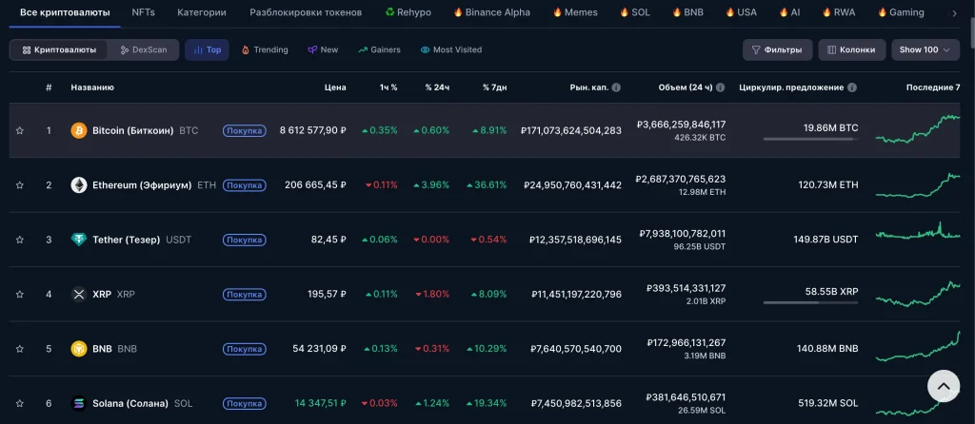Select the Binance Alpha category tab
This screenshot has width=975, height=424.
coord(492,12)
